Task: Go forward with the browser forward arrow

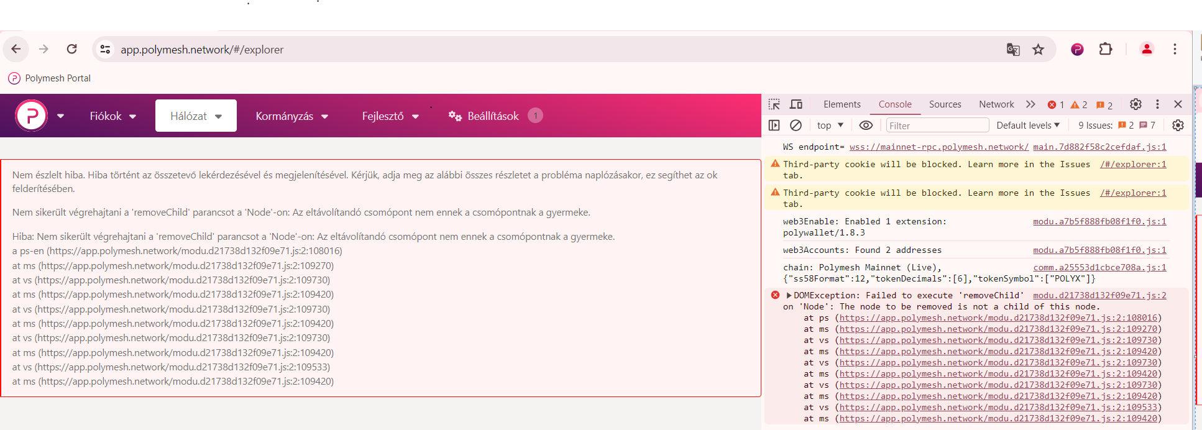Action: [44, 49]
